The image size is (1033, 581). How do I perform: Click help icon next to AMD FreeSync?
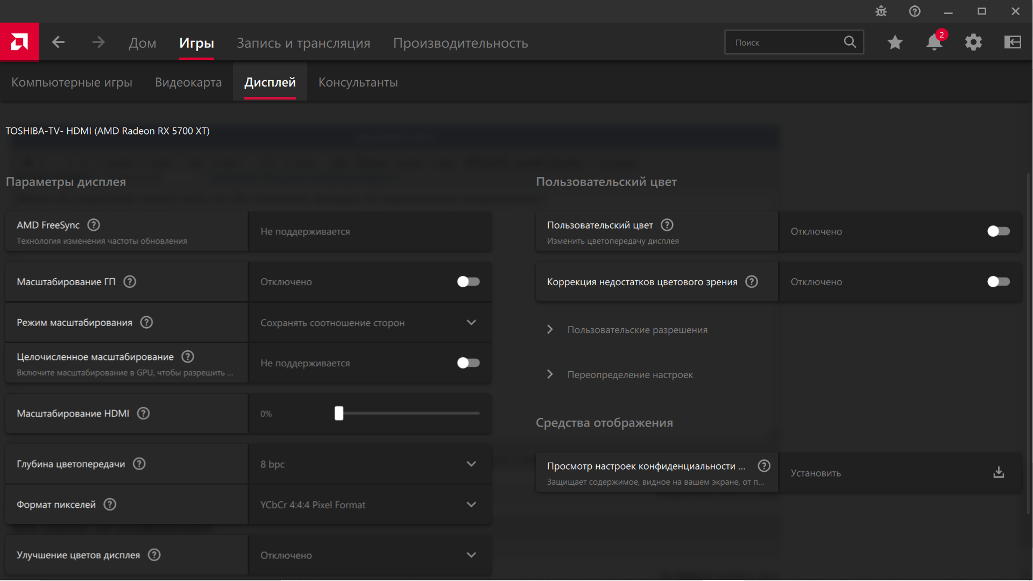pos(94,225)
